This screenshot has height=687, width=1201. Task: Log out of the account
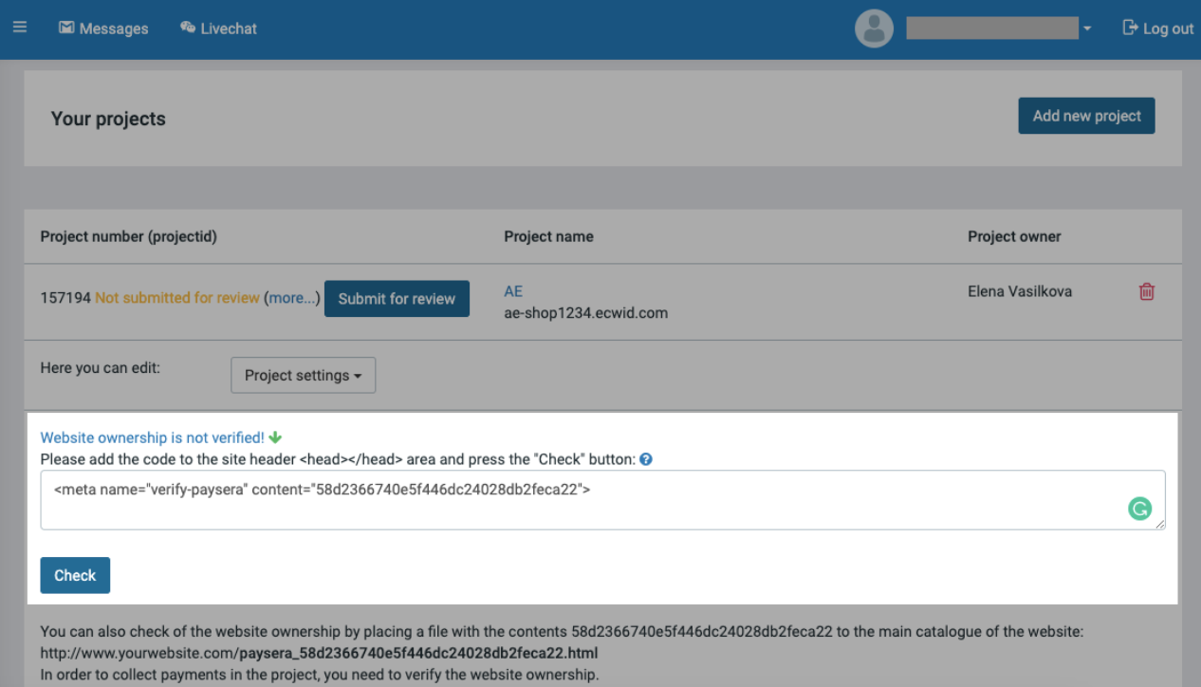(x=1157, y=28)
